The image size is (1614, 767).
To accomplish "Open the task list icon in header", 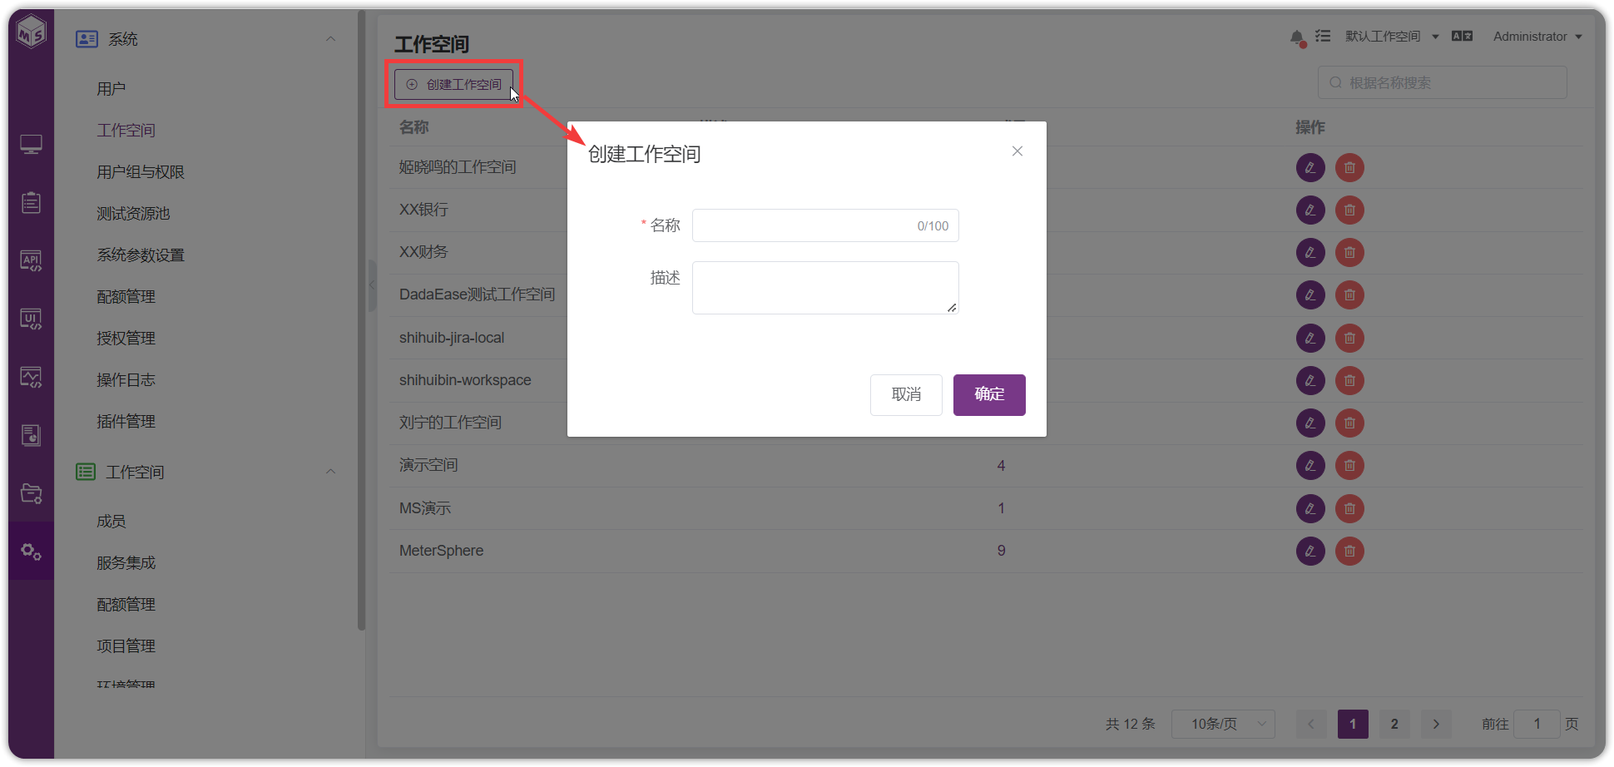I will 1323,37.
